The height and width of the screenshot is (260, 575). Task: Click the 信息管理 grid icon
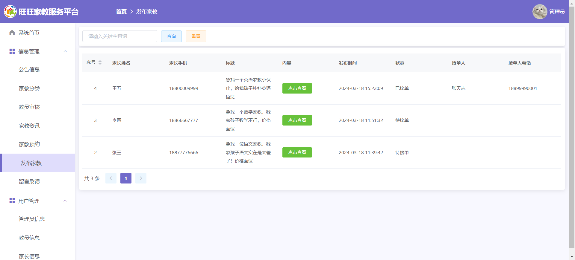12,51
